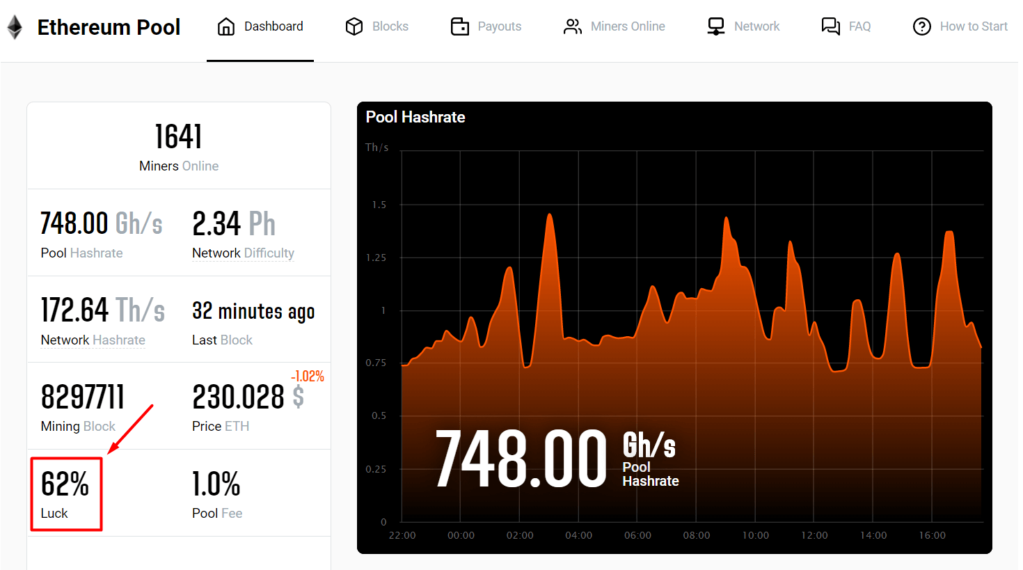1023x570 pixels.
Task: Click the 8297711 block number
Action: pos(83,397)
